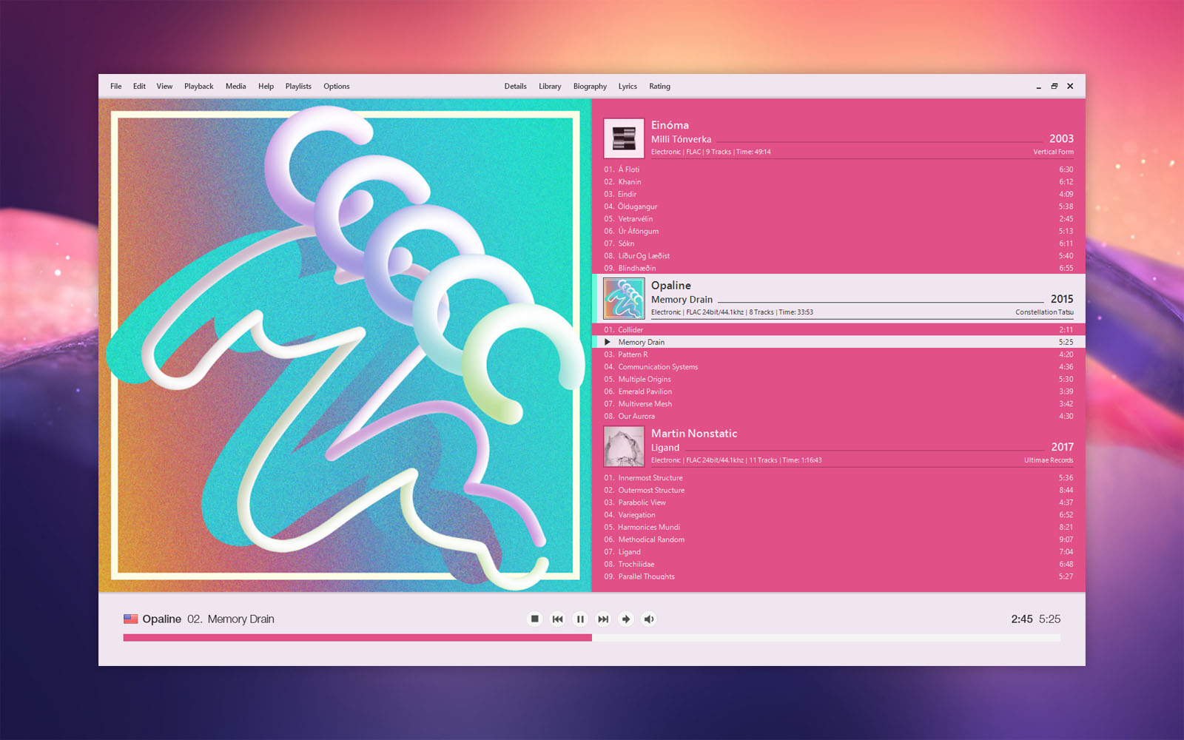Select track 09. Blindhæðin
Image resolution: width=1184 pixels, height=740 pixels.
tap(838, 268)
